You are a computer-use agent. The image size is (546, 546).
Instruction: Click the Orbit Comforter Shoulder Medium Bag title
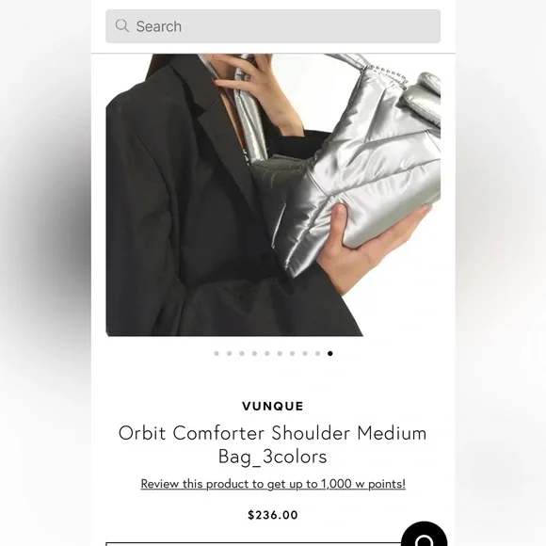[273, 444]
